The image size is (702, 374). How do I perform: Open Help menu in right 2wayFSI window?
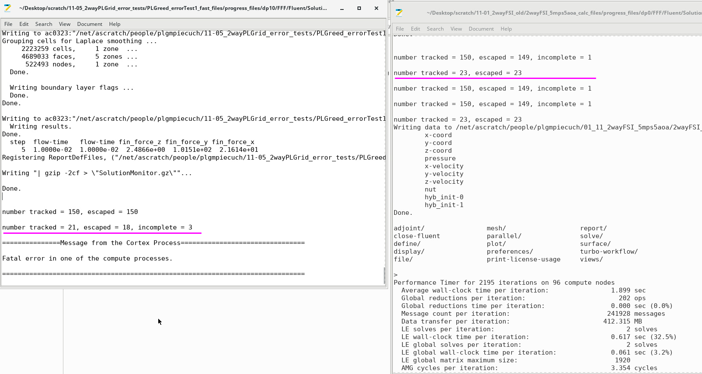click(x=506, y=29)
